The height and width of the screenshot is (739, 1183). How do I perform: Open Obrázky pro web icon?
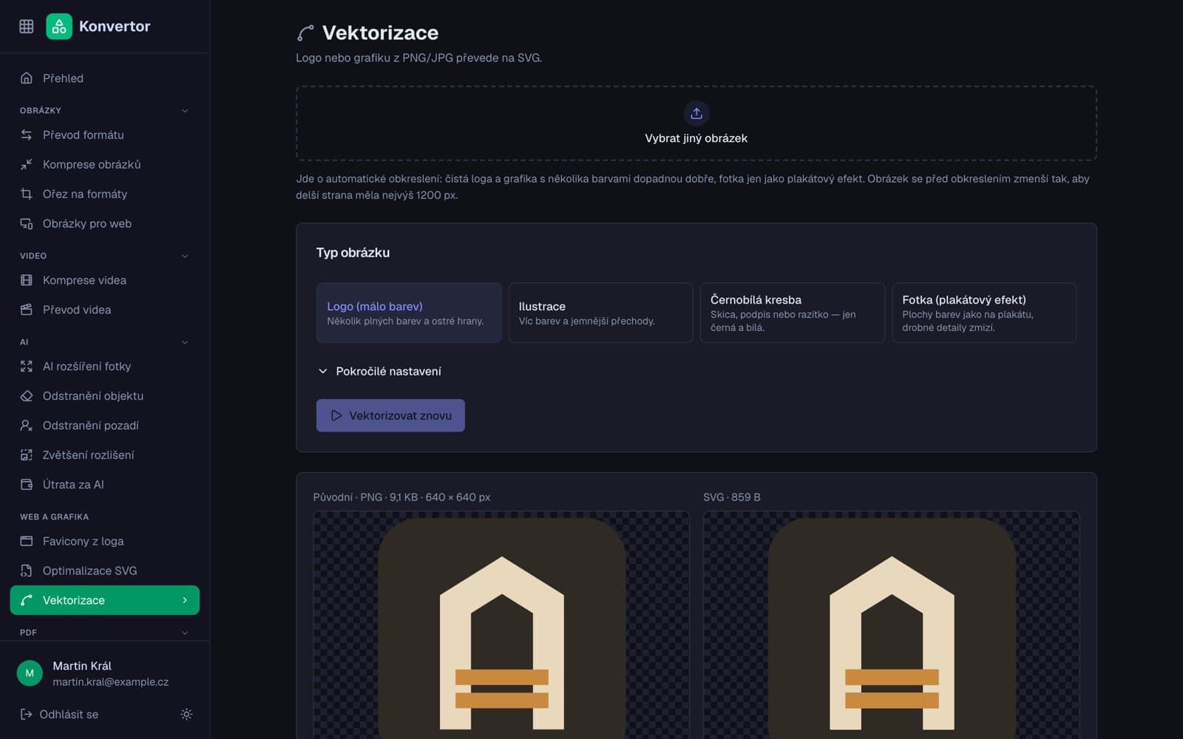[27, 224]
